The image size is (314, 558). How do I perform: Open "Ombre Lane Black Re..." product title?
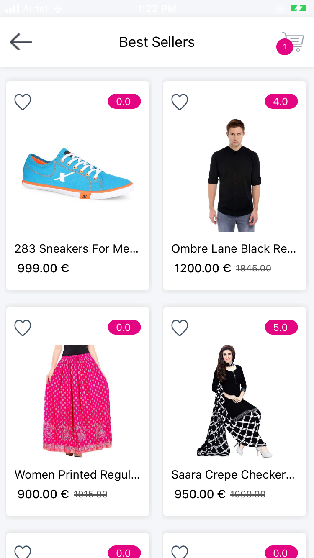point(234,249)
